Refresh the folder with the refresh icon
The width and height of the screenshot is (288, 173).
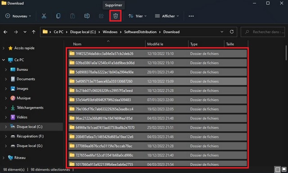tap(232, 32)
